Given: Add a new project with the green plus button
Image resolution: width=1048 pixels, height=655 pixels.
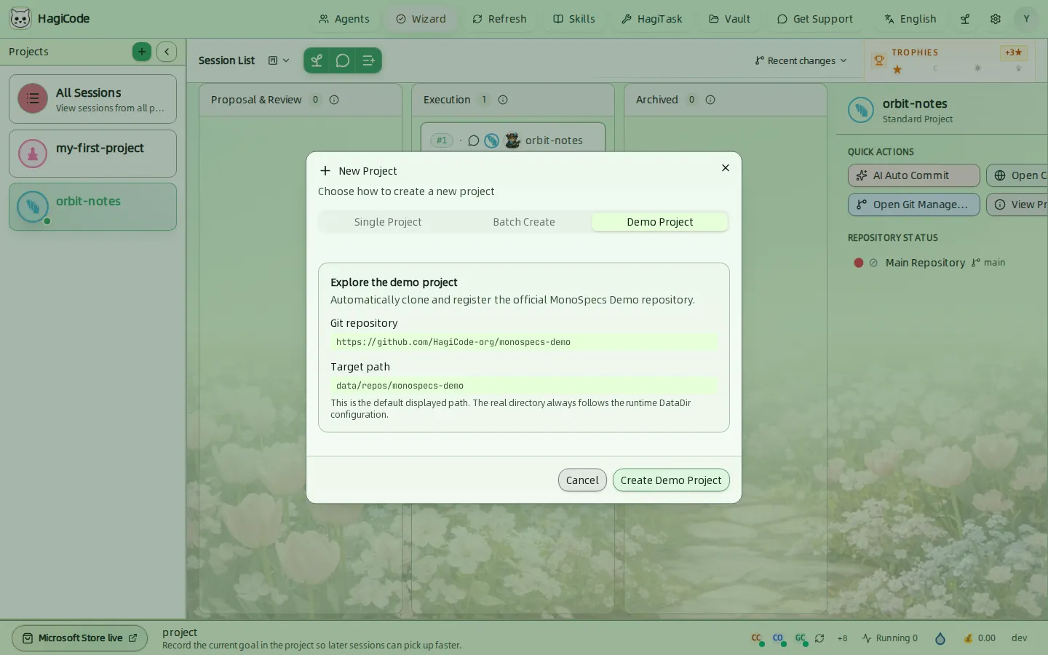Looking at the screenshot, I should click(x=142, y=52).
